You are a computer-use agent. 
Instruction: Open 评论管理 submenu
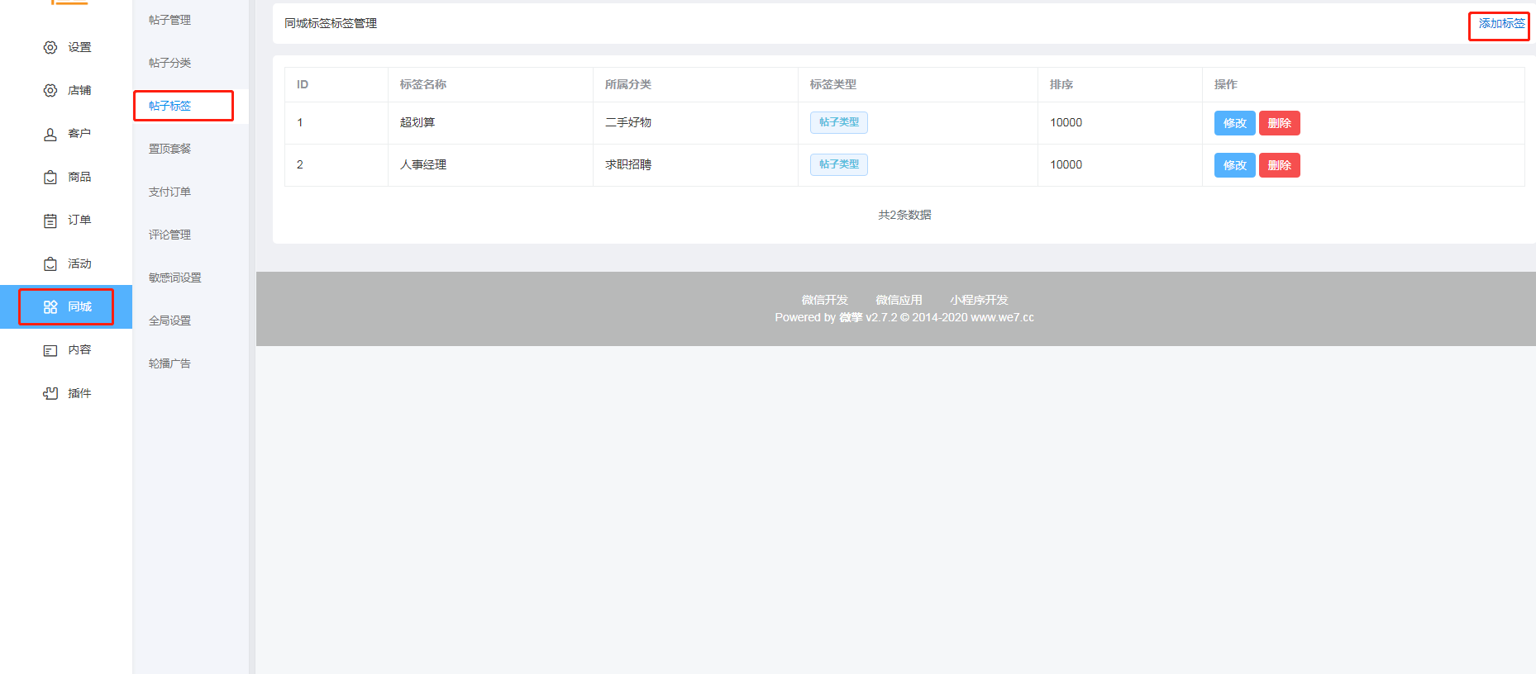coord(169,235)
